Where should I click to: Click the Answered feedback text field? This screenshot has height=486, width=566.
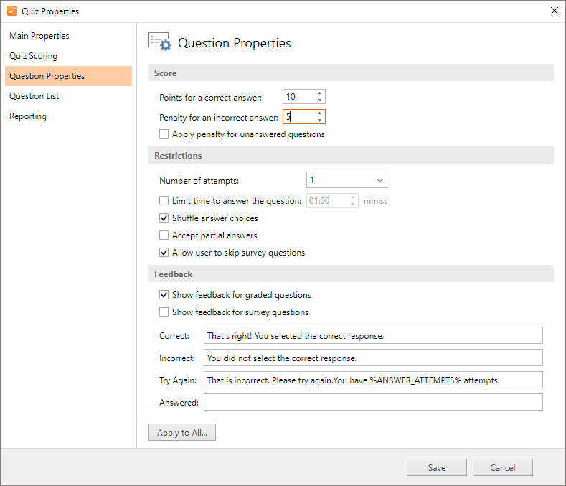(373, 402)
